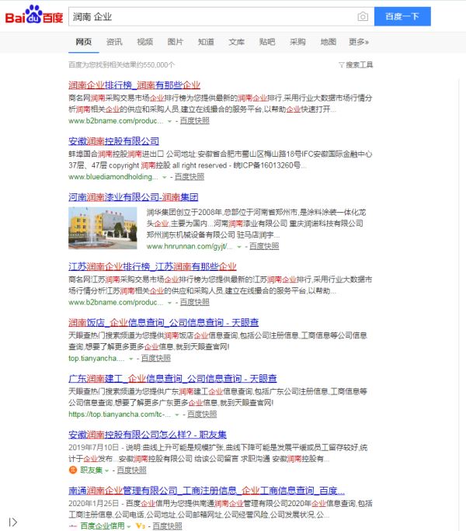Switch to the 地图 tab

[328, 42]
